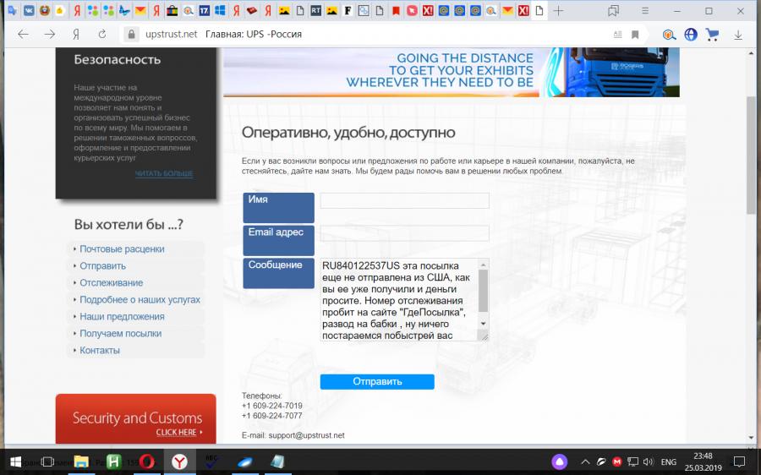The image size is (761, 475).
Task: Click the browser back arrow
Action: [x=23, y=35]
